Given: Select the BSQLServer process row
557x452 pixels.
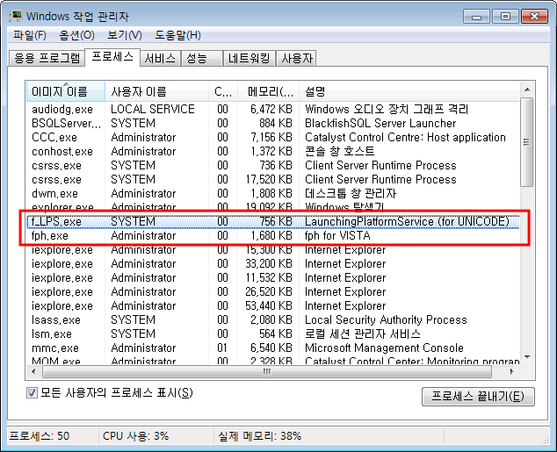Looking at the screenshot, I should (273, 123).
